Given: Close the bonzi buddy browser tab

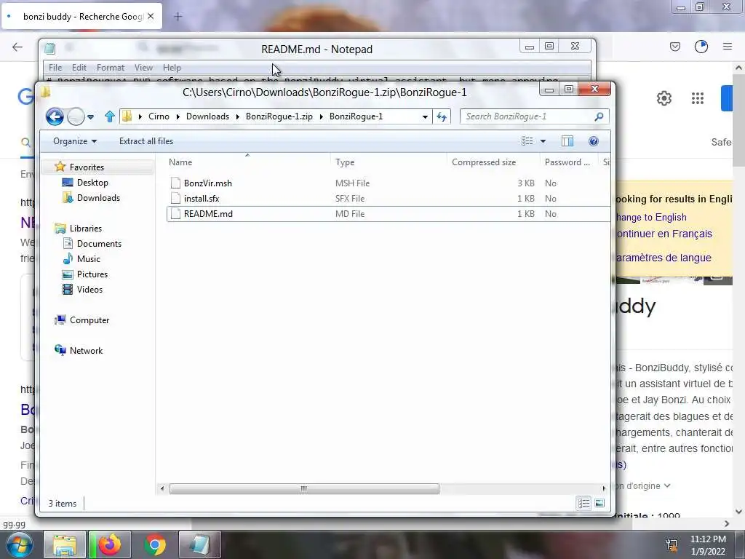Looking at the screenshot, I should [x=151, y=17].
